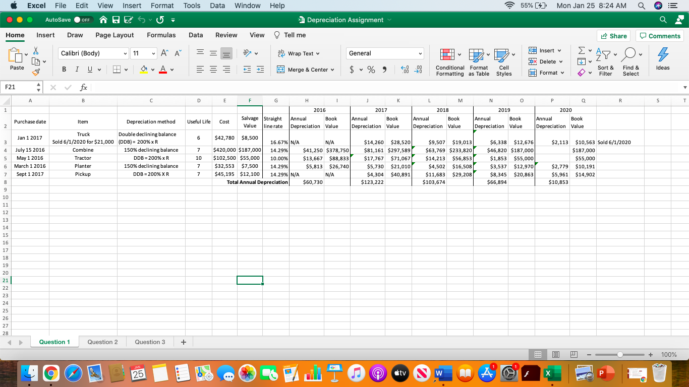
Task: Select column H header
Action: 307,101
